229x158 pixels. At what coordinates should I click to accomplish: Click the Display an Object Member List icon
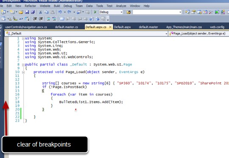pyautogui.click(x=3, y=19)
